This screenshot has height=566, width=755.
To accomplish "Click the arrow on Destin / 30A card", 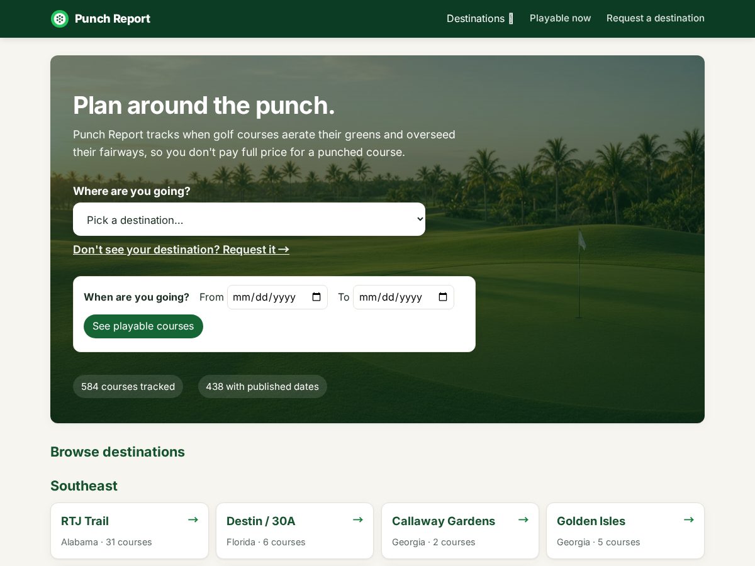I will (x=358, y=519).
